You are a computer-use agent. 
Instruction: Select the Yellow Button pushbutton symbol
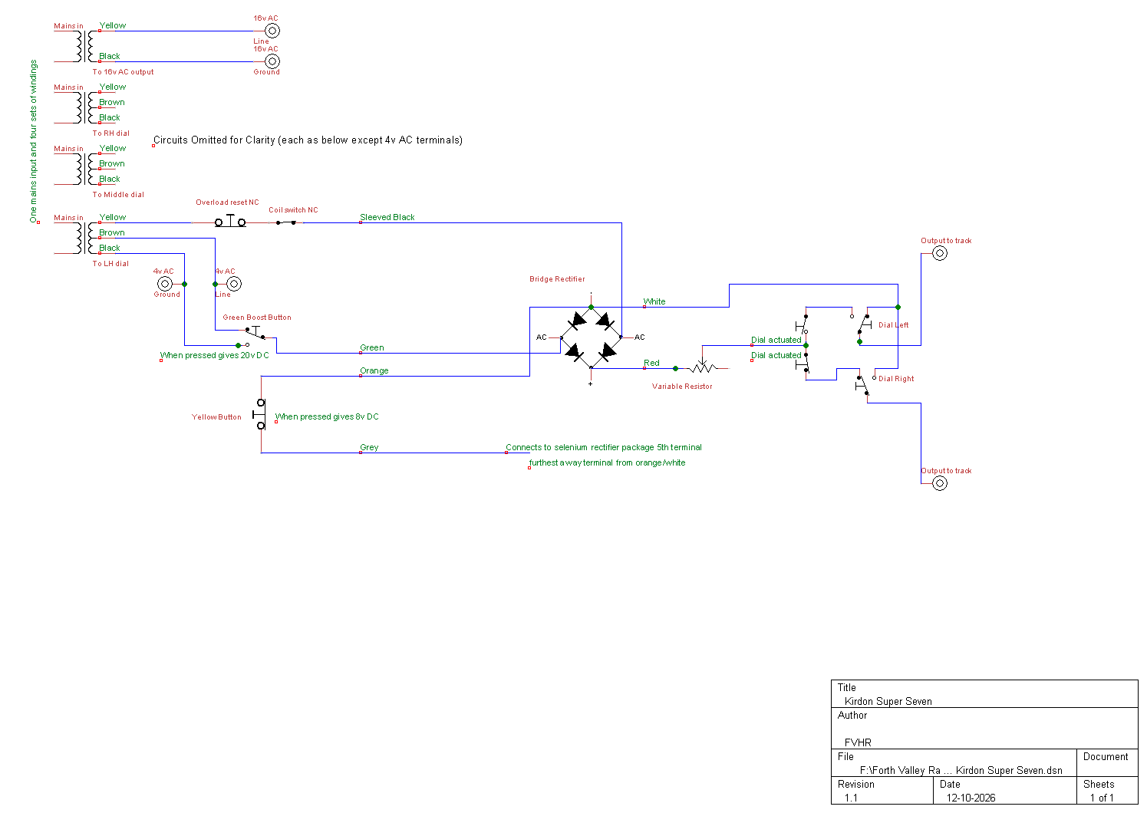click(x=261, y=414)
